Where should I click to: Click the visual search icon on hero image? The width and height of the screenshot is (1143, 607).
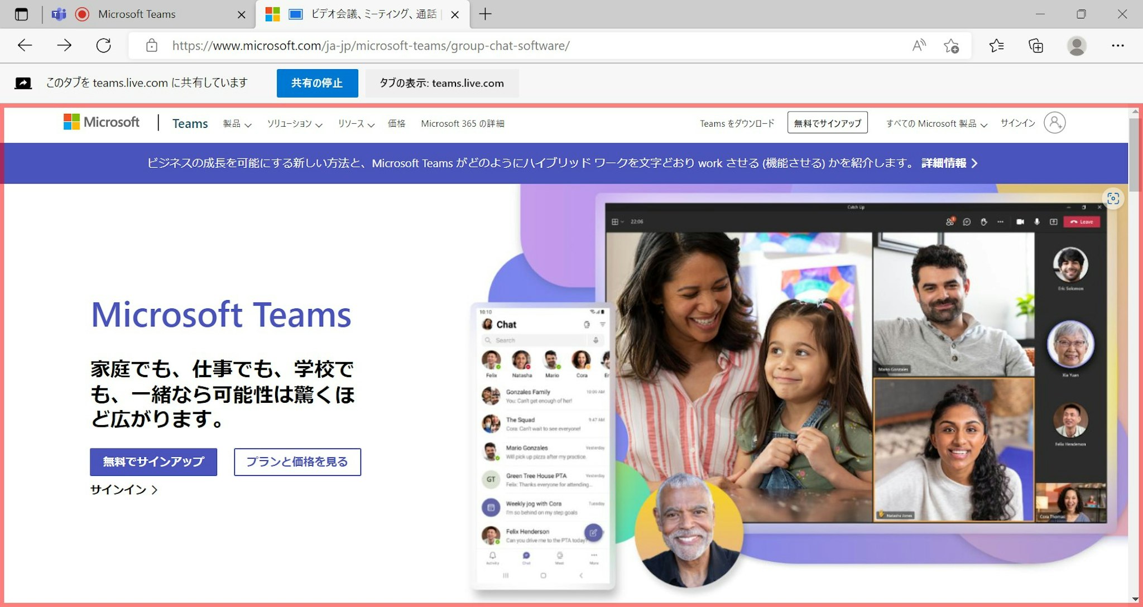[1113, 199]
